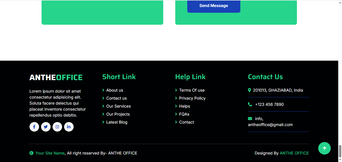Click the envelope icon beside the email address
The width and height of the screenshot is (342, 162).
click(x=250, y=119)
